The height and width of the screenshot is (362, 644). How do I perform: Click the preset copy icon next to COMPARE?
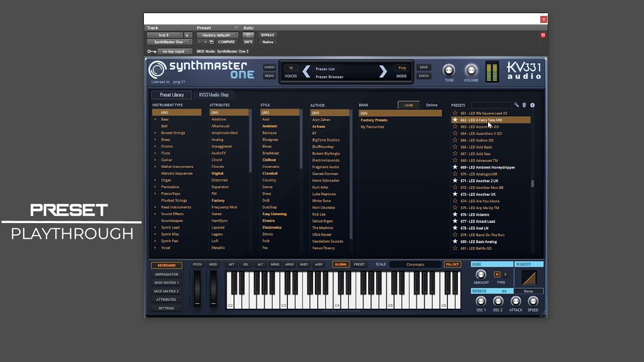[x=211, y=42]
